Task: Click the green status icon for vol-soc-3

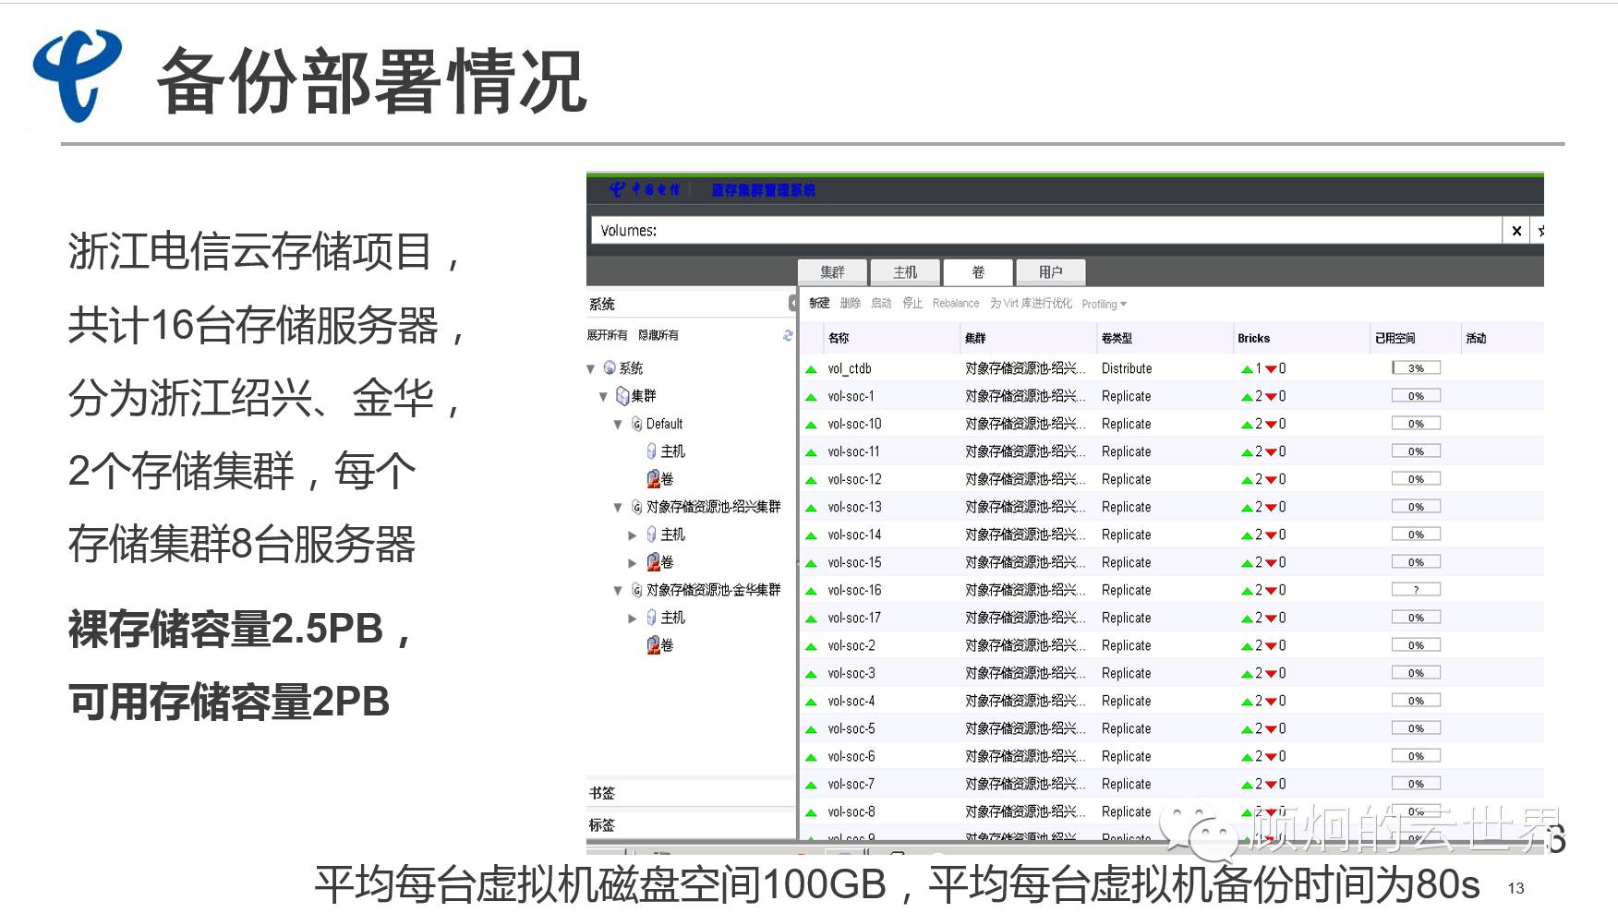Action: 811,674
